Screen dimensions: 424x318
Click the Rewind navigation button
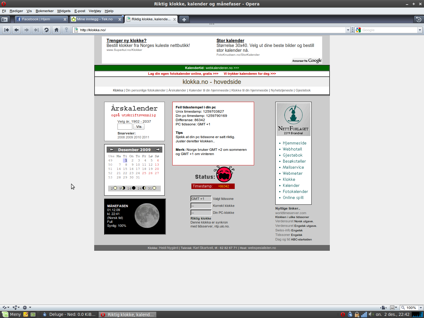click(7, 30)
